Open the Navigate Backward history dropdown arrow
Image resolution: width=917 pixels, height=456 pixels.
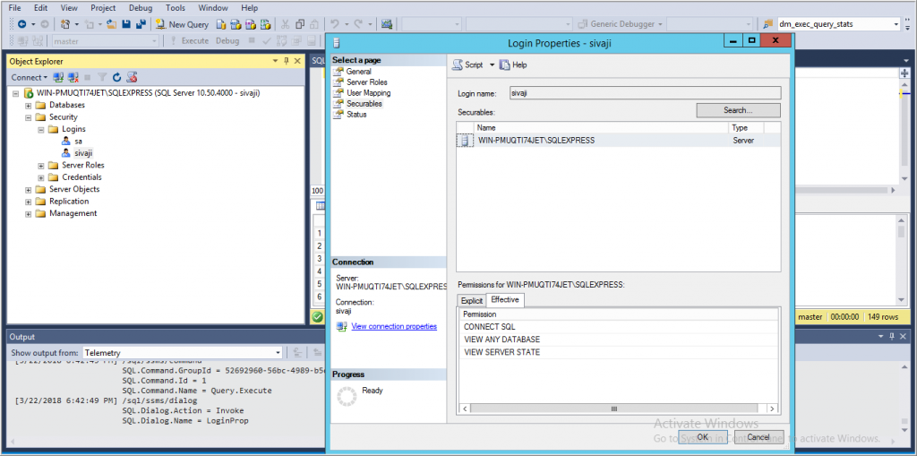[33, 24]
